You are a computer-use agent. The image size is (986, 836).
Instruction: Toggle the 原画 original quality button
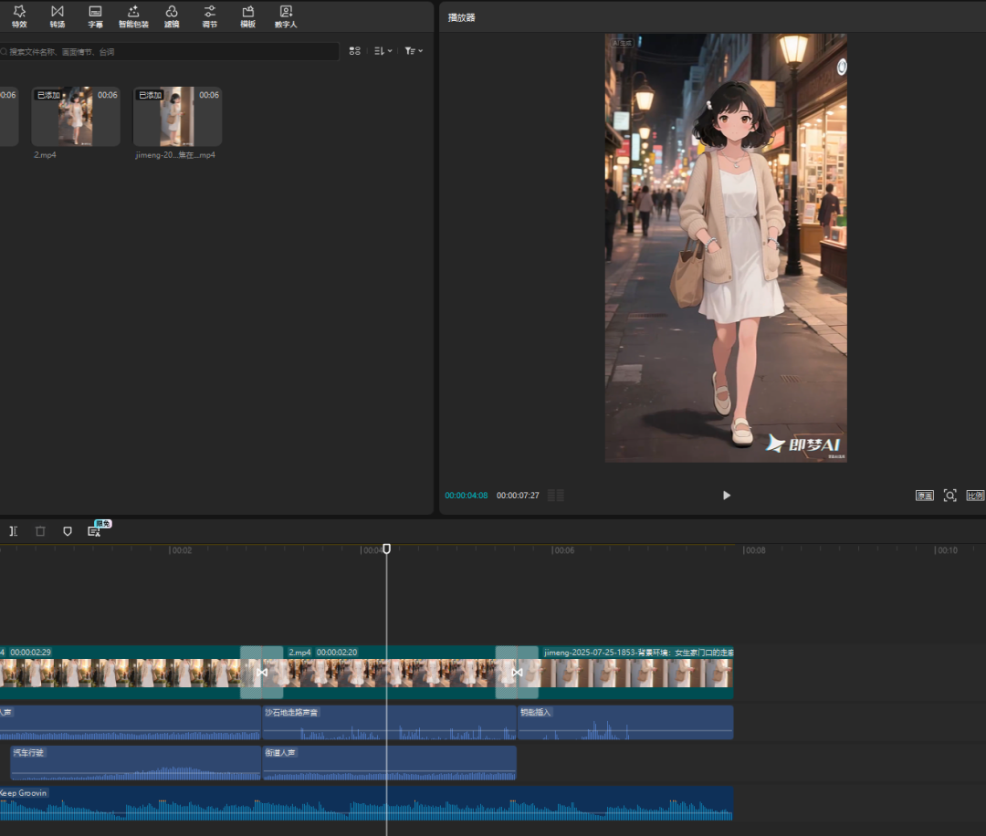924,496
